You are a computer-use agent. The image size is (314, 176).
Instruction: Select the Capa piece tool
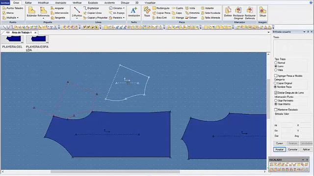coord(177,13)
